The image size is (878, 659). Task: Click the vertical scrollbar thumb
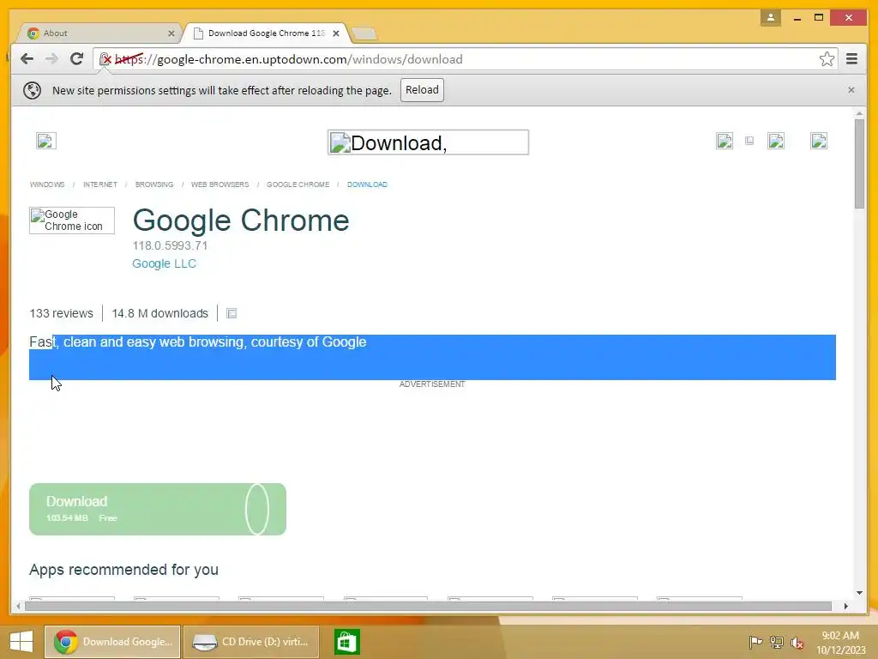859,164
